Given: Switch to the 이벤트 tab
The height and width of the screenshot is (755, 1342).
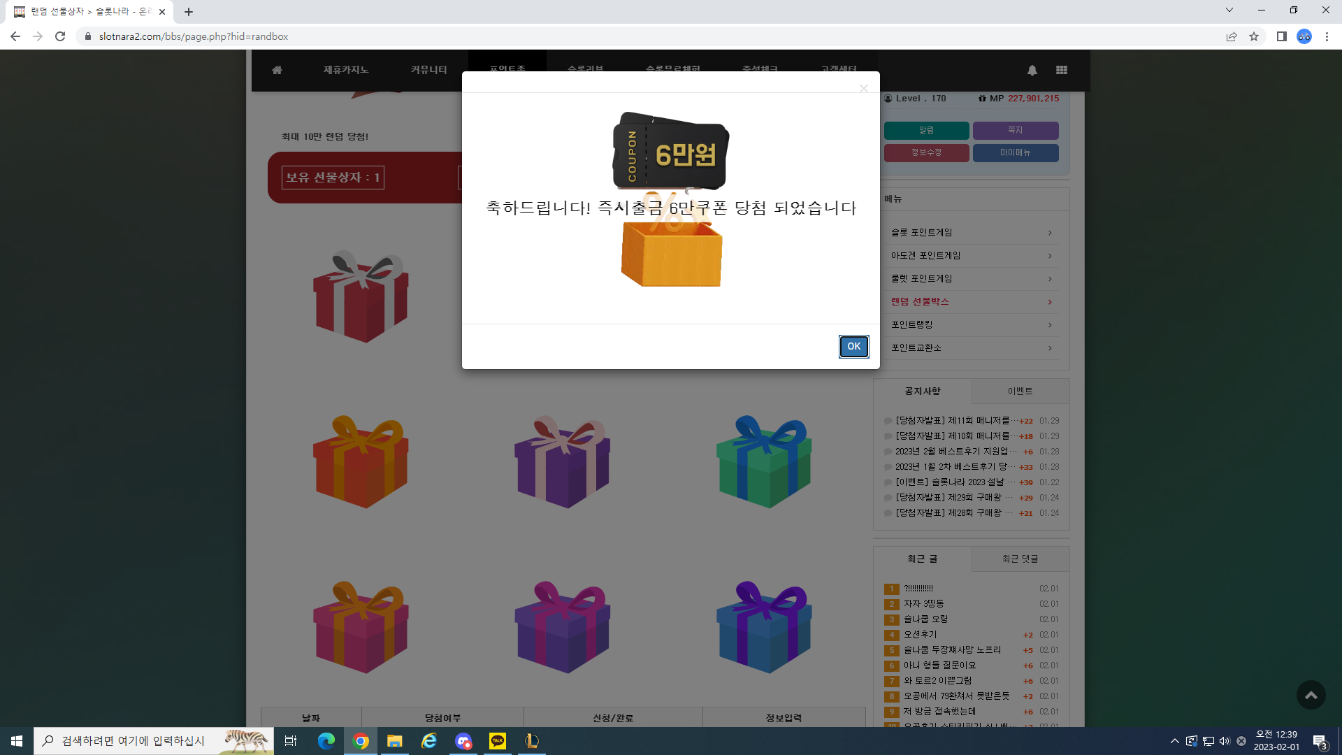Looking at the screenshot, I should [x=1020, y=391].
